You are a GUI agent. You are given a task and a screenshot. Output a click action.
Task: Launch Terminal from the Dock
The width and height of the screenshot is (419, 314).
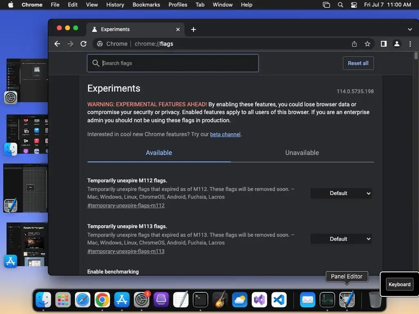[x=200, y=300]
